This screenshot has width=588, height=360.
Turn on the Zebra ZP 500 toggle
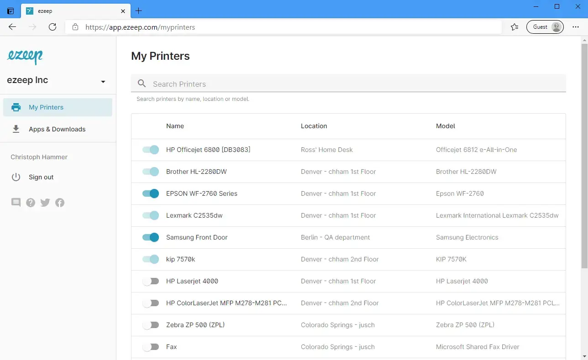[151, 325]
